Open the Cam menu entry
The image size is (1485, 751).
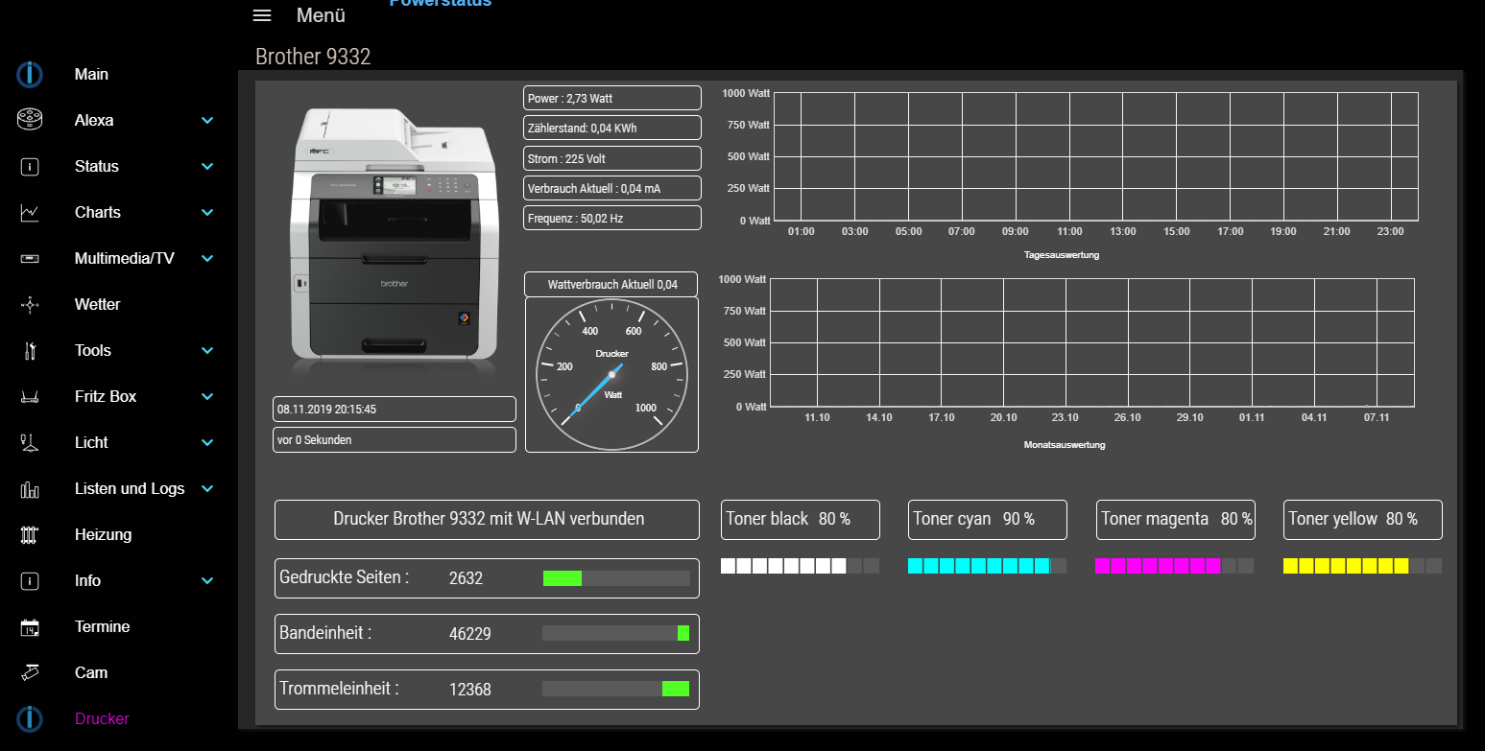point(91,672)
